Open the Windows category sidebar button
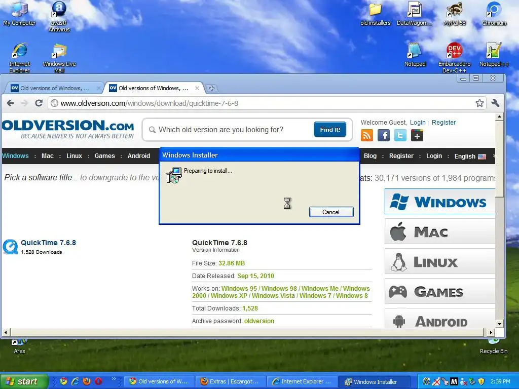The height and width of the screenshot is (389, 519). tap(439, 202)
